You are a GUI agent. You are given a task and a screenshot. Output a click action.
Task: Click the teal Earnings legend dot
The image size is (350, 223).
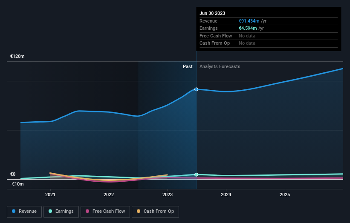(x=50, y=211)
